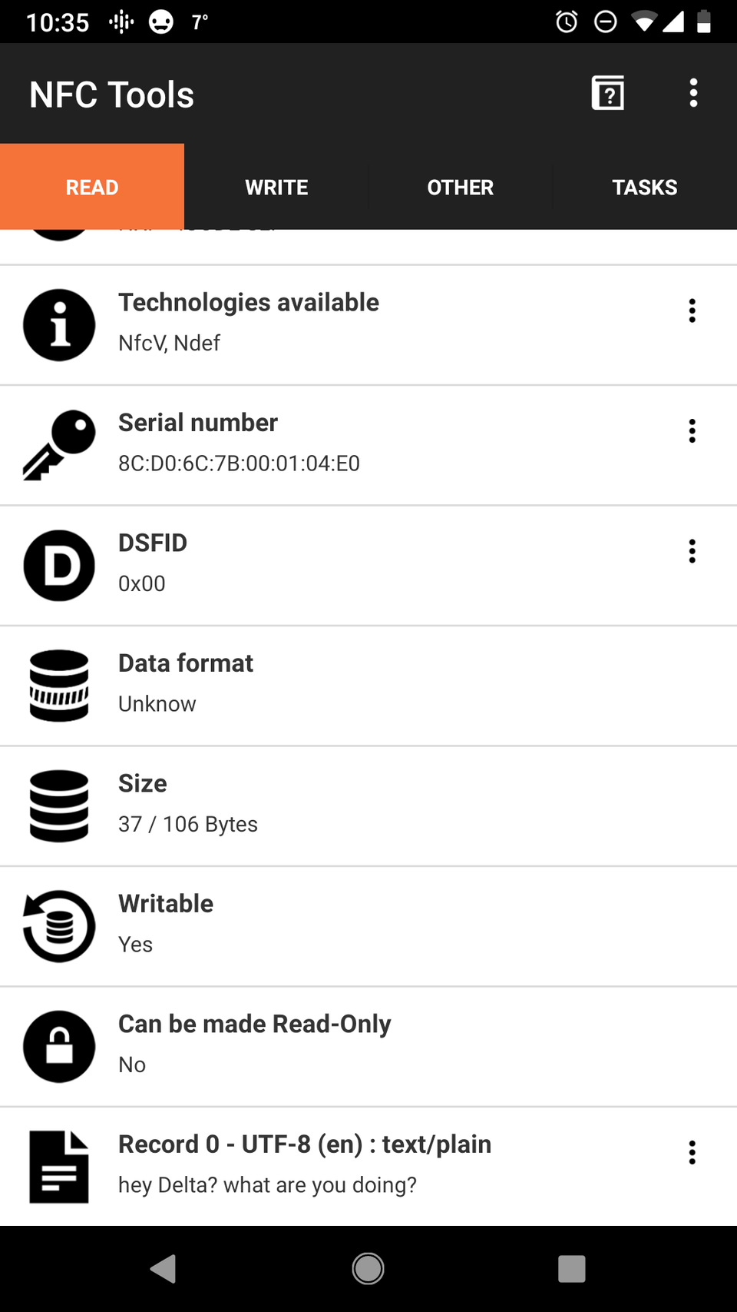The image size is (737, 1312).
Task: Tap the Data format database icon
Action: pos(59,686)
